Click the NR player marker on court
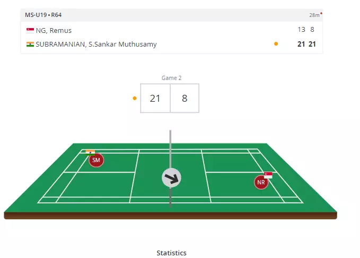The image size is (360, 258). pos(260,183)
